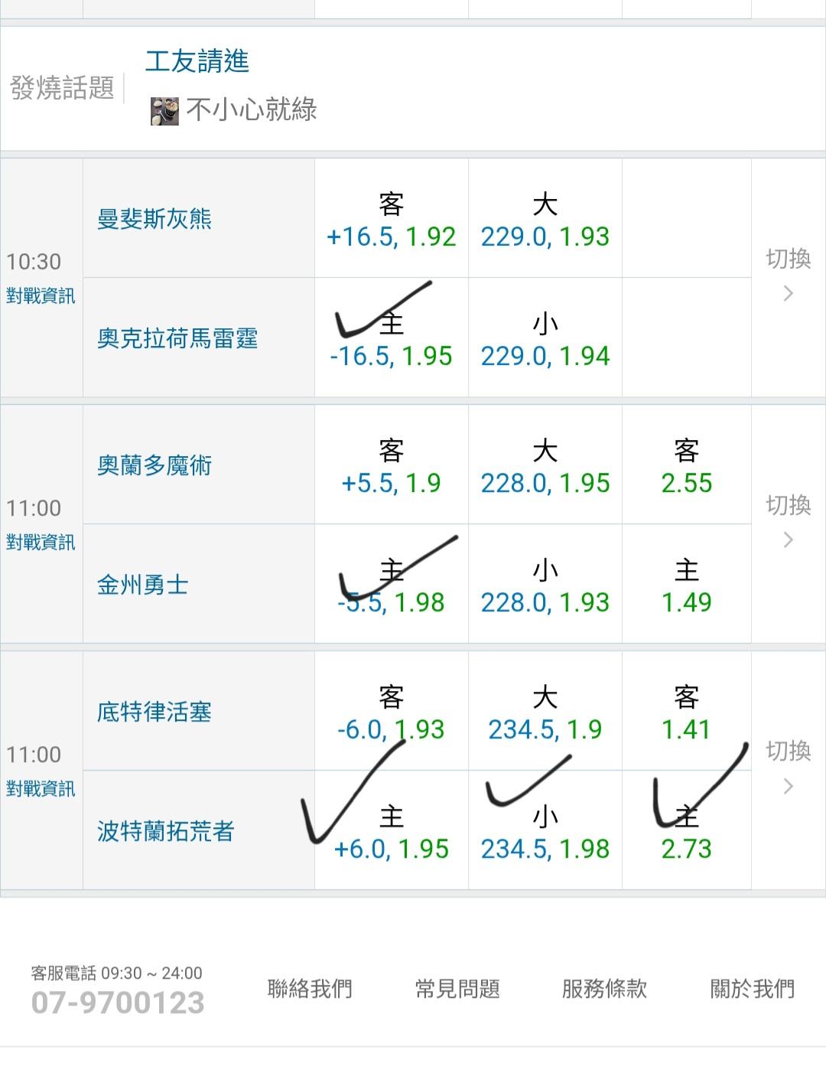
Task: Open 對戰資訊 for the 10:30 game
Action: (x=41, y=296)
